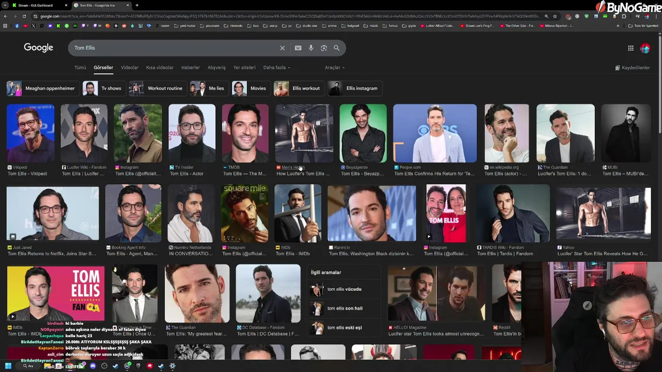662x372 pixels.
Task: Open the Yahoo Lucifer star image result
Action: 604,213
